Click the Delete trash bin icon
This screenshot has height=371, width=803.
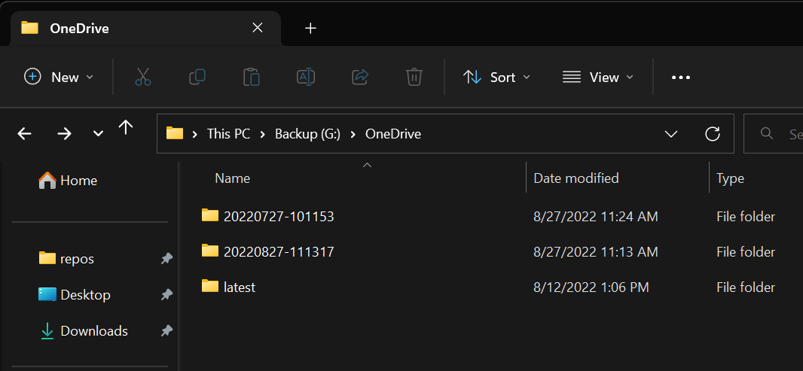pyautogui.click(x=414, y=77)
